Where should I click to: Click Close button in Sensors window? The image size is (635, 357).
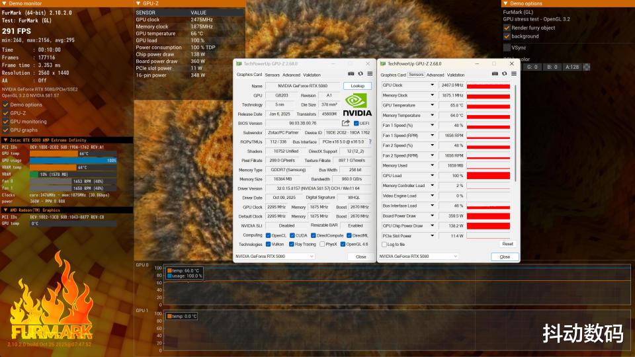505,257
